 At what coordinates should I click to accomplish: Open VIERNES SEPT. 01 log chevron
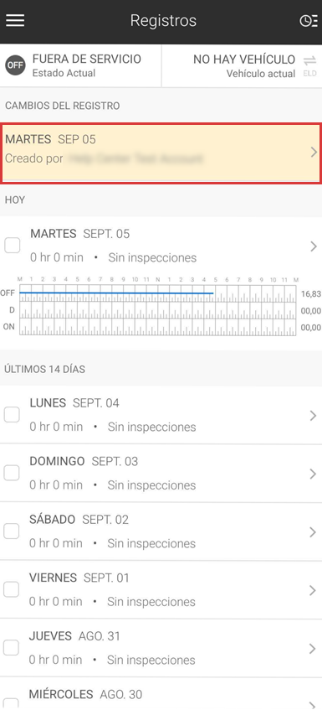coord(313,590)
